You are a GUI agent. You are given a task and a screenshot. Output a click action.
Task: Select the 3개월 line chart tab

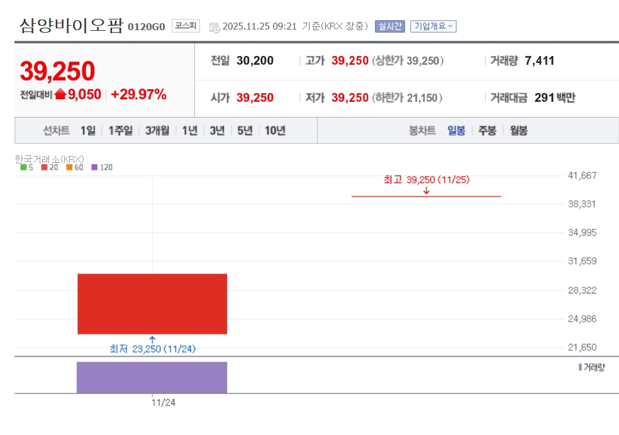157,131
